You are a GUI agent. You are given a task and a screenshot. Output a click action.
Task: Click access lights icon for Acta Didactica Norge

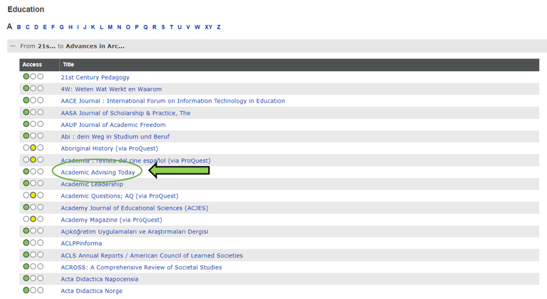(x=33, y=290)
